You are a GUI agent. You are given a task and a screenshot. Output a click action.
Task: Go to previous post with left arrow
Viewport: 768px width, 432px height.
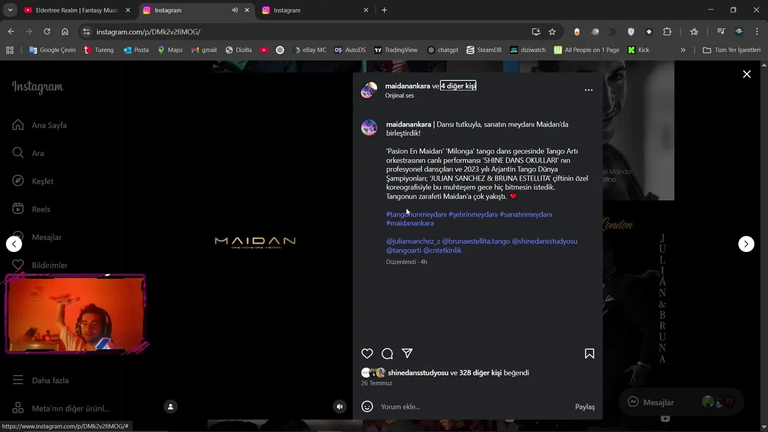pos(14,244)
